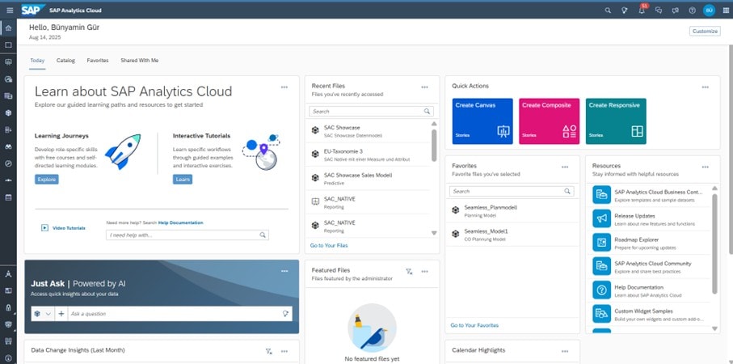The height and width of the screenshot is (364, 733).
Task: Open more options on Recent Files tile
Action: [x=424, y=87]
